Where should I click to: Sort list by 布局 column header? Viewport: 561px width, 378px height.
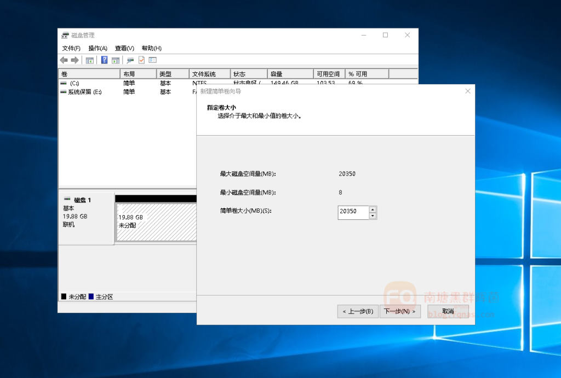pyautogui.click(x=138, y=74)
